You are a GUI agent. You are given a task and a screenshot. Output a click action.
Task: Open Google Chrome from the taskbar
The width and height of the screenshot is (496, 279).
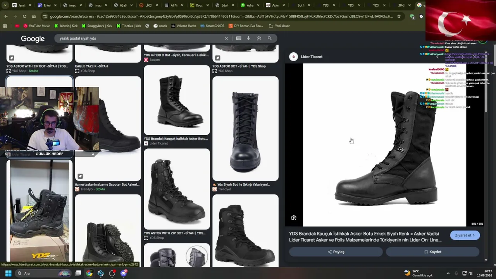[x=89, y=273]
